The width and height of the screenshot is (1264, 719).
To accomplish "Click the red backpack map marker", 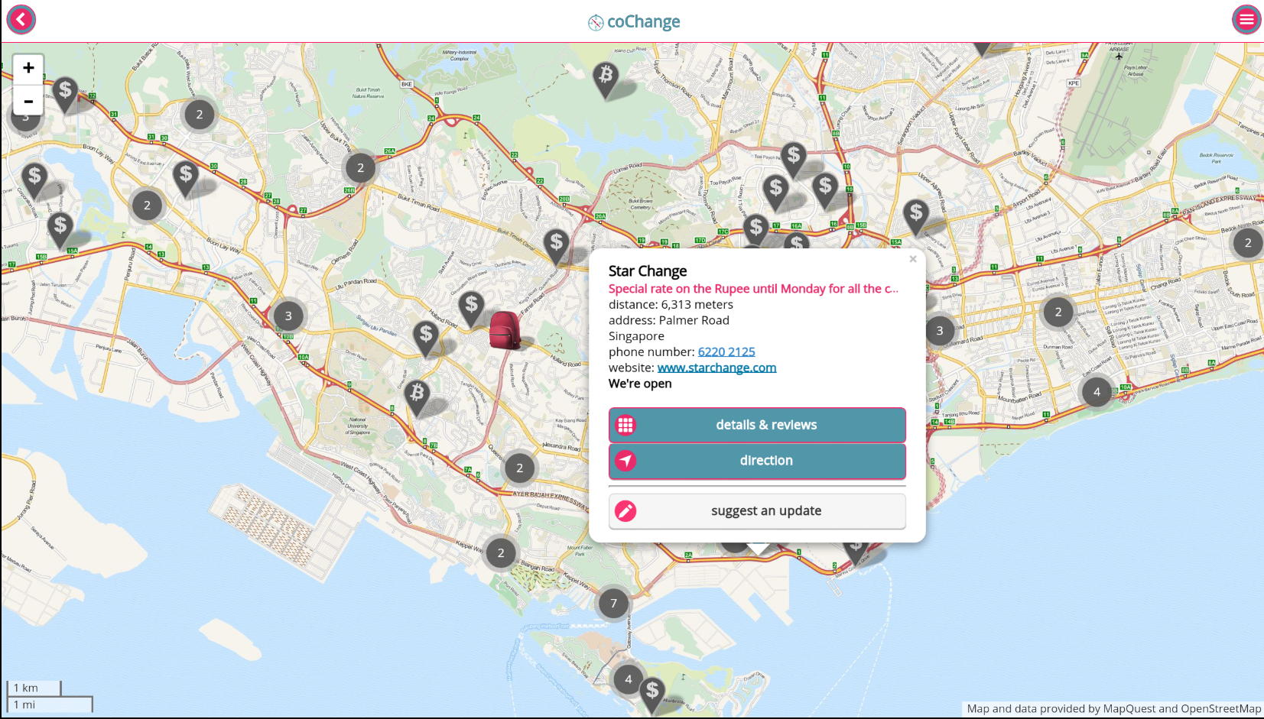I will point(505,330).
